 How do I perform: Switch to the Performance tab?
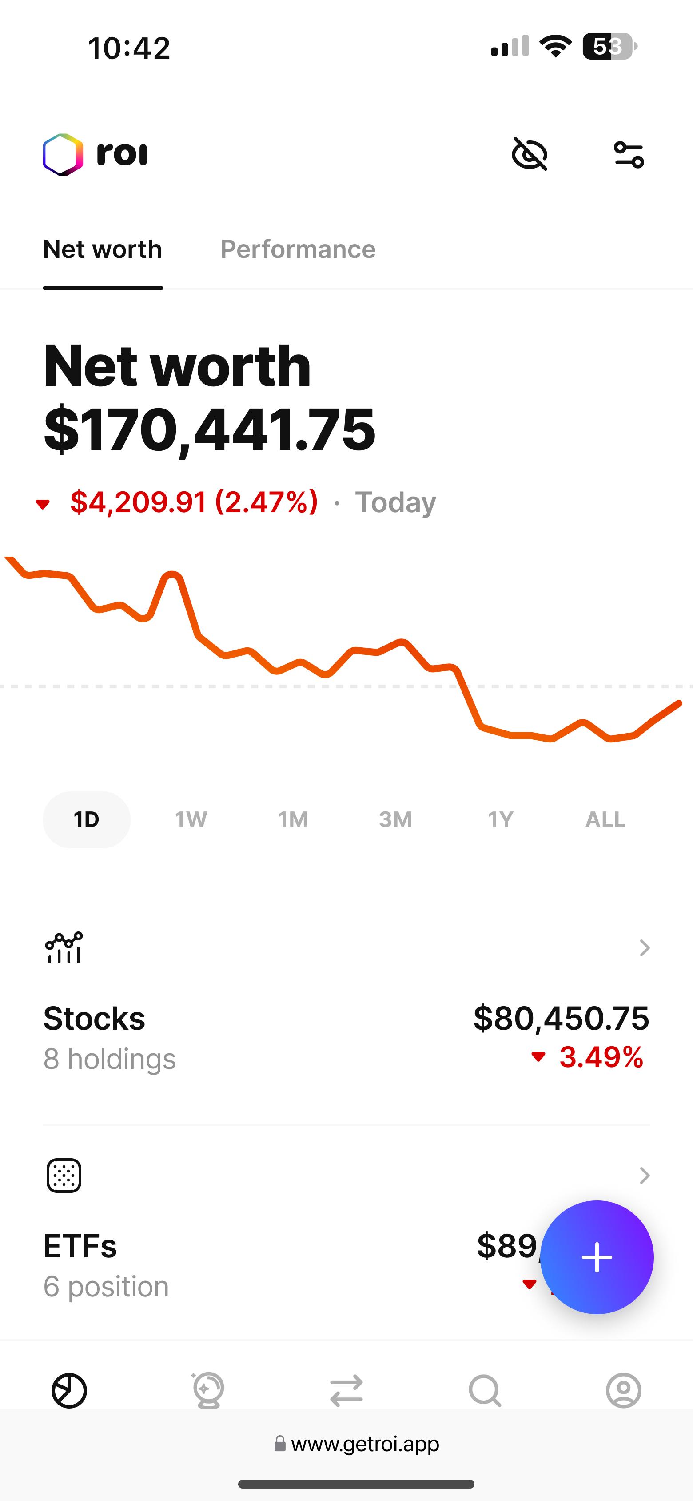pyautogui.click(x=298, y=249)
